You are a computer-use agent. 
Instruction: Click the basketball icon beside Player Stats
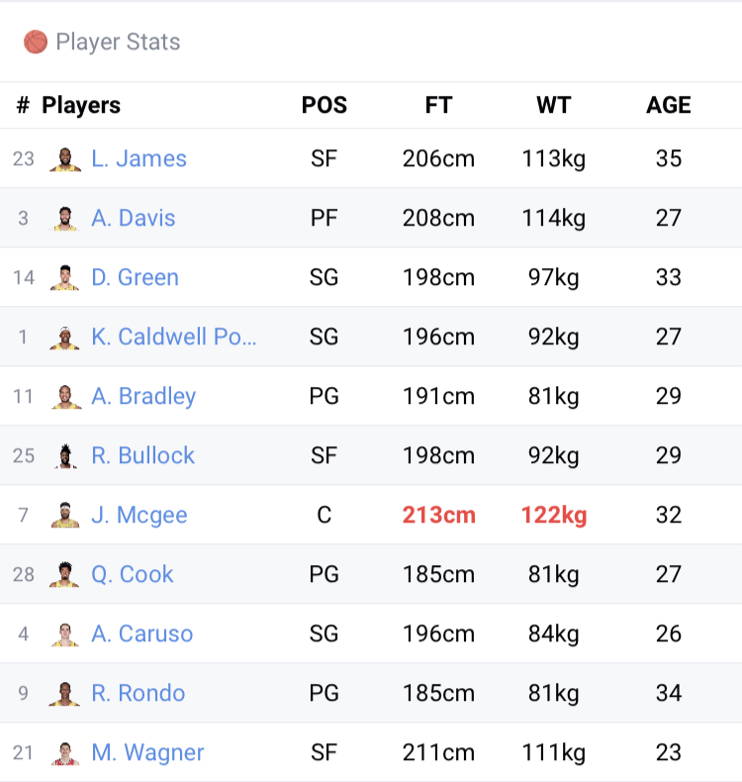36,42
